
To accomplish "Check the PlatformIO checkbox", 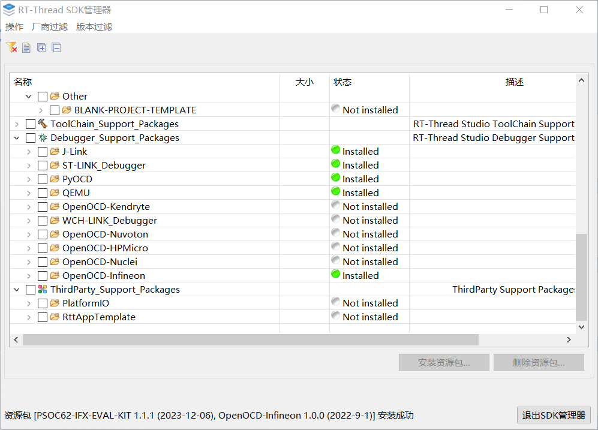I will click(x=43, y=303).
